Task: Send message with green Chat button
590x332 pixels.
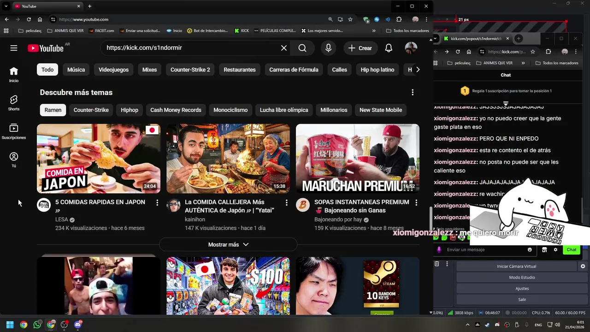Action: (572, 249)
